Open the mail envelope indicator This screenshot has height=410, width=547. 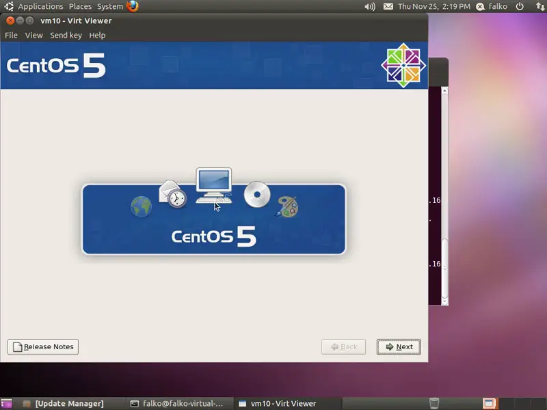coord(388,7)
